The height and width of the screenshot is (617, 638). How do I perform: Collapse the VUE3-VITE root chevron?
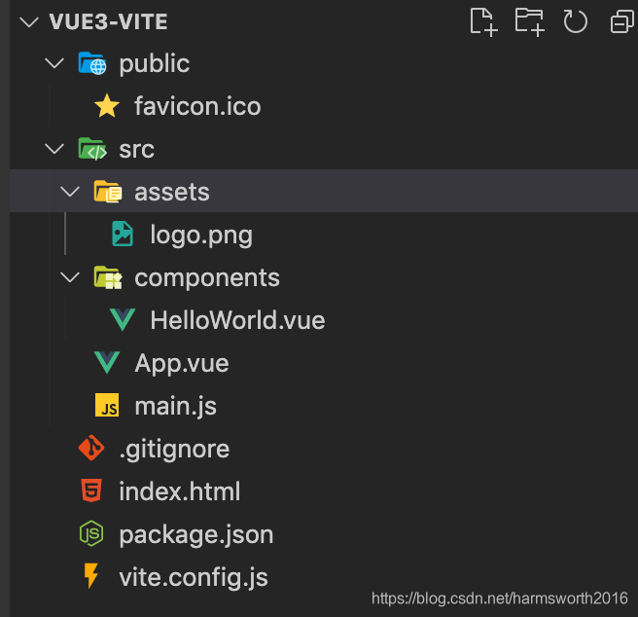[x=29, y=22]
